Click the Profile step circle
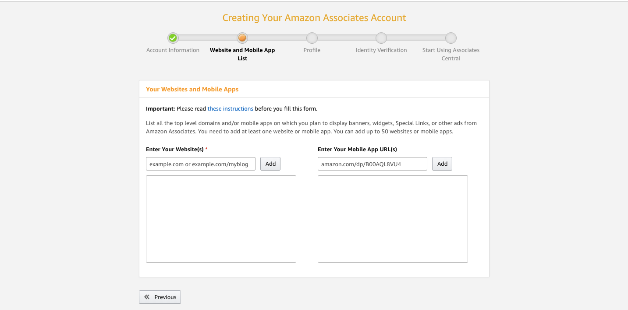This screenshot has height=310, width=628. pyautogui.click(x=312, y=38)
